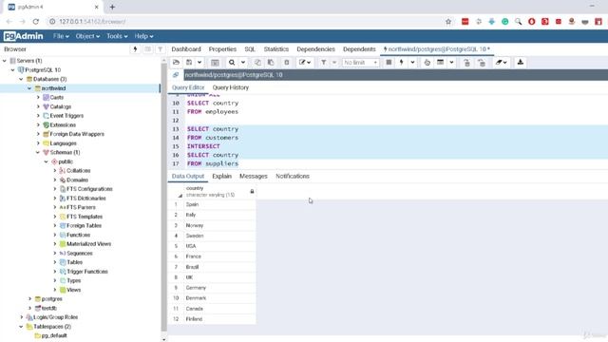Click the Commit transaction icon
The height and width of the screenshot is (342, 608).
(466, 63)
